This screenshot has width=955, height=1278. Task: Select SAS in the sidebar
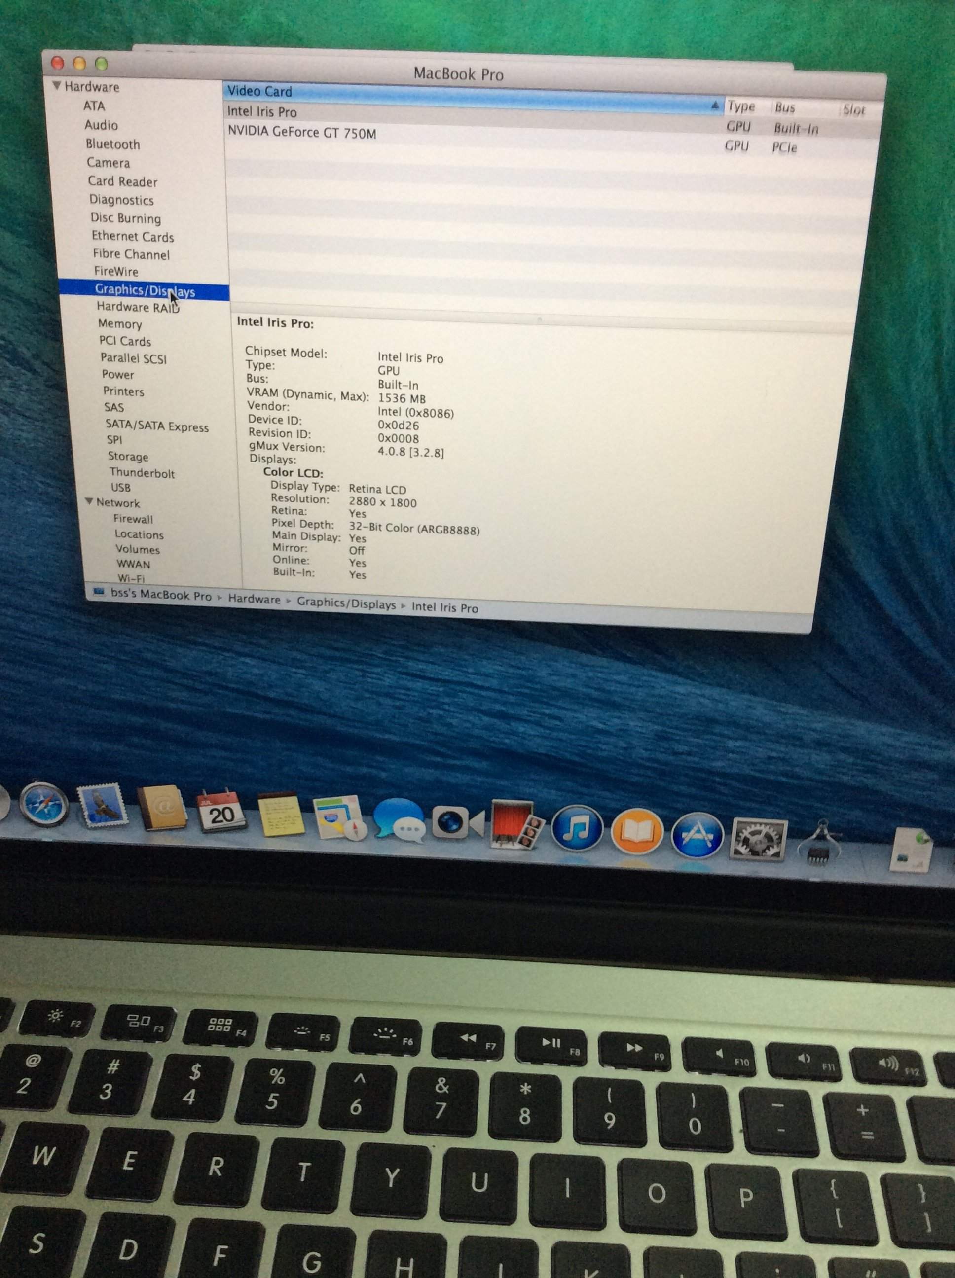[114, 407]
